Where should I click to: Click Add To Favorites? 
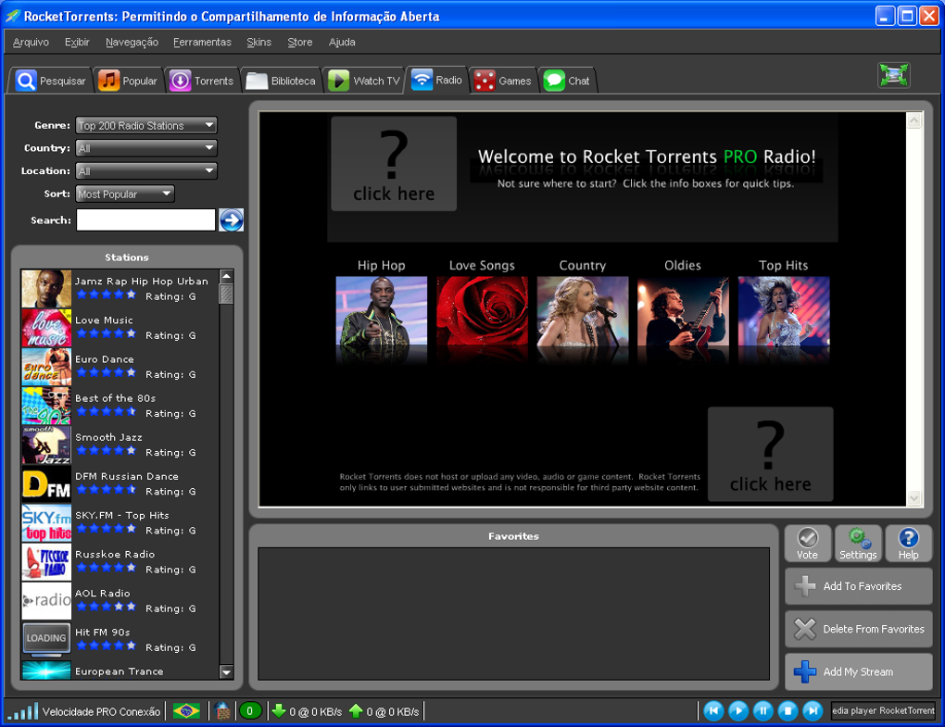tap(858, 586)
